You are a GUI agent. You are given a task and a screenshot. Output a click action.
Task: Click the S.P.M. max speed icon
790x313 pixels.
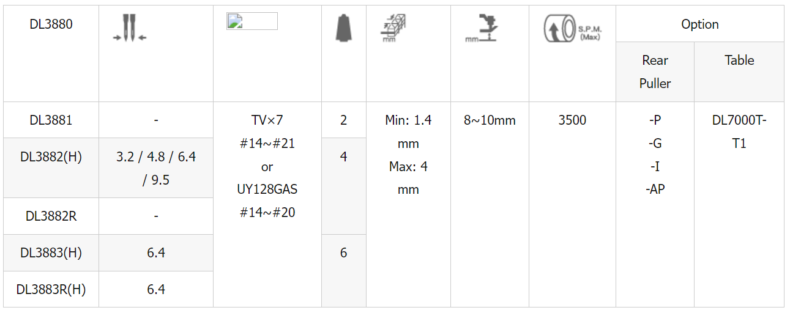click(x=572, y=28)
